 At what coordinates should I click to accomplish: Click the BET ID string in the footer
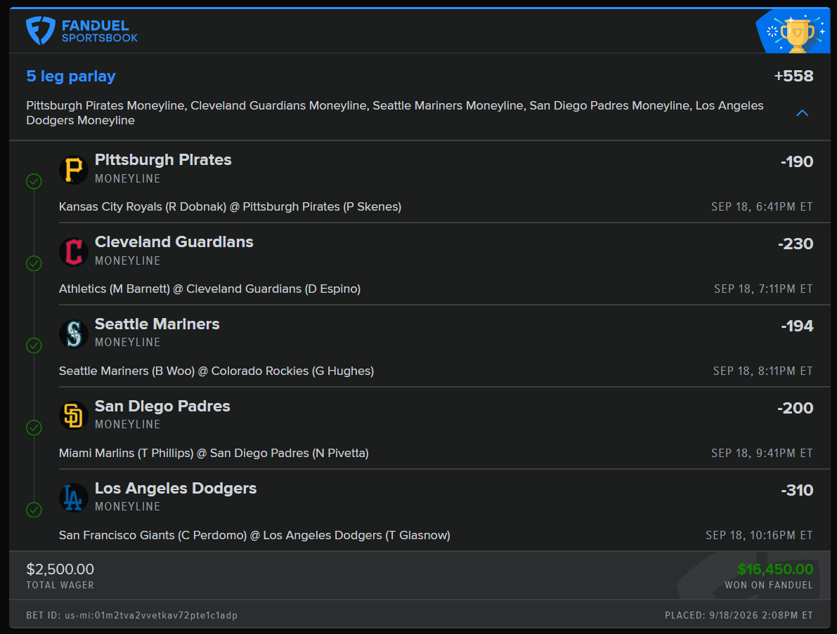(132, 616)
